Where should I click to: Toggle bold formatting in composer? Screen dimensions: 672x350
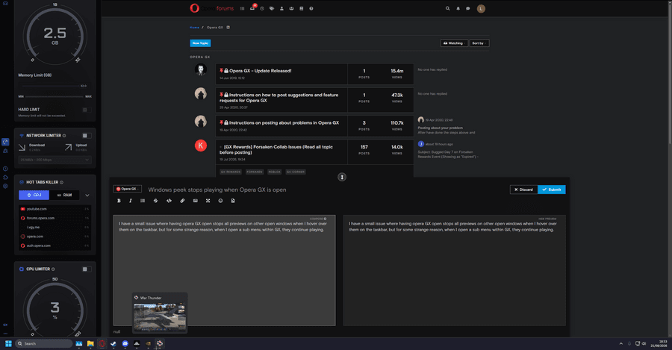tap(119, 201)
